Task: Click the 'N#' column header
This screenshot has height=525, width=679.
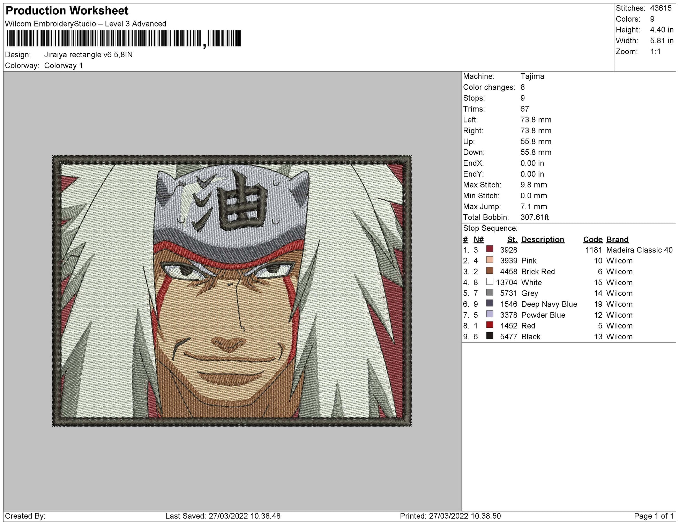Action: (x=479, y=239)
